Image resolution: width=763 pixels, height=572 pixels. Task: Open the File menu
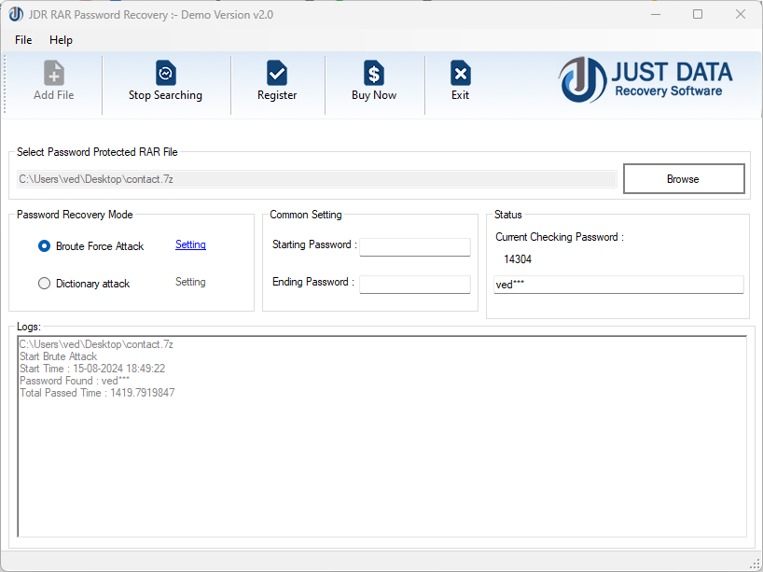pos(23,40)
